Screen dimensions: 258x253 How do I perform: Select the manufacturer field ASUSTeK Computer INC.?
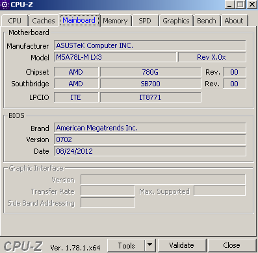[x=150, y=45]
